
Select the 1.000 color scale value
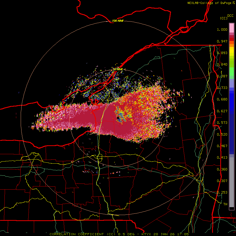point(222,29)
